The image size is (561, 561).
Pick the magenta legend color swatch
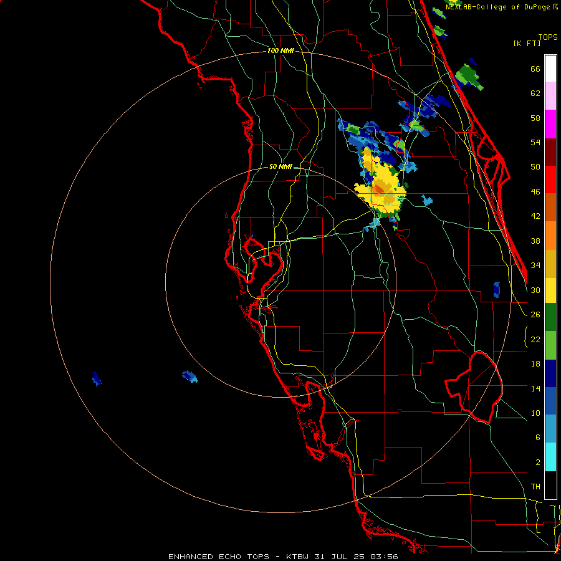[x=550, y=124]
